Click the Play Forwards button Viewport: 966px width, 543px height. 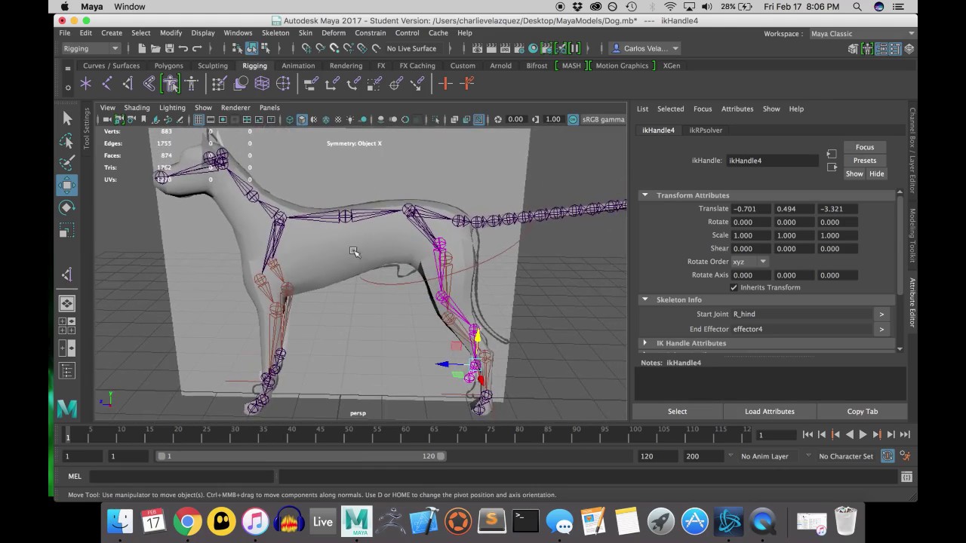[x=863, y=434]
